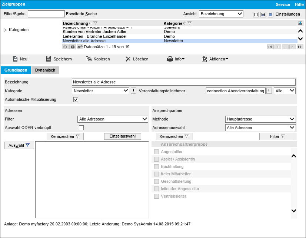Save with the Speichern button

pos(59,59)
